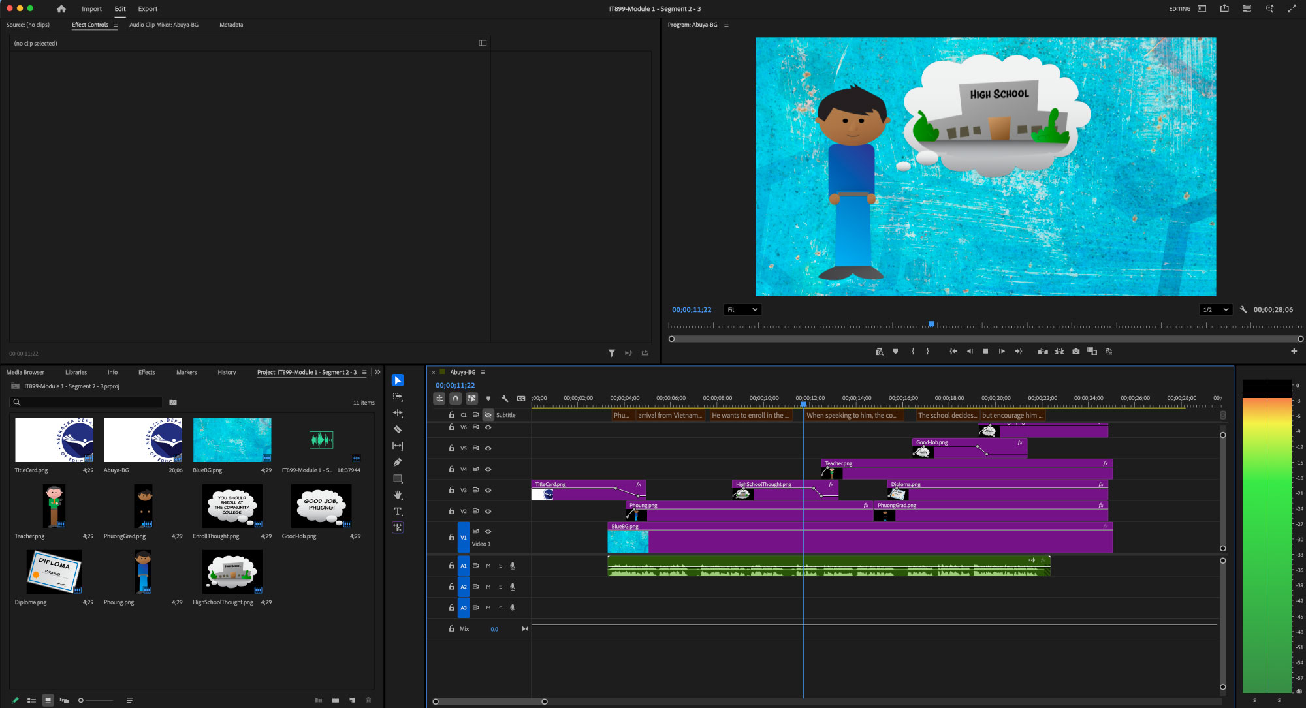Toggle lock on track V2

pos(451,511)
